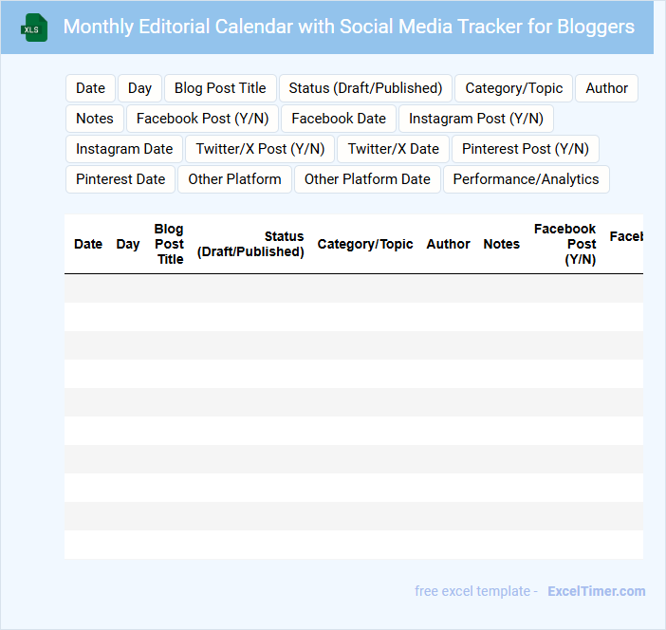Click the first empty row of table

click(353, 288)
